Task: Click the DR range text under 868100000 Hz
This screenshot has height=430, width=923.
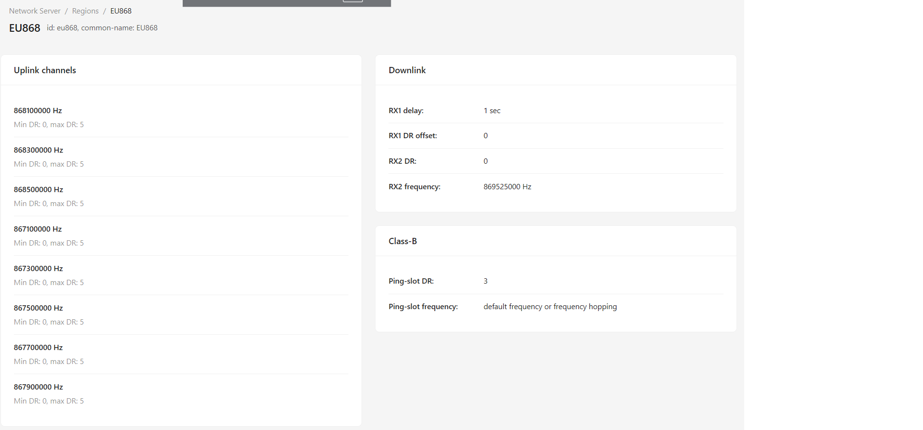Action: point(49,124)
